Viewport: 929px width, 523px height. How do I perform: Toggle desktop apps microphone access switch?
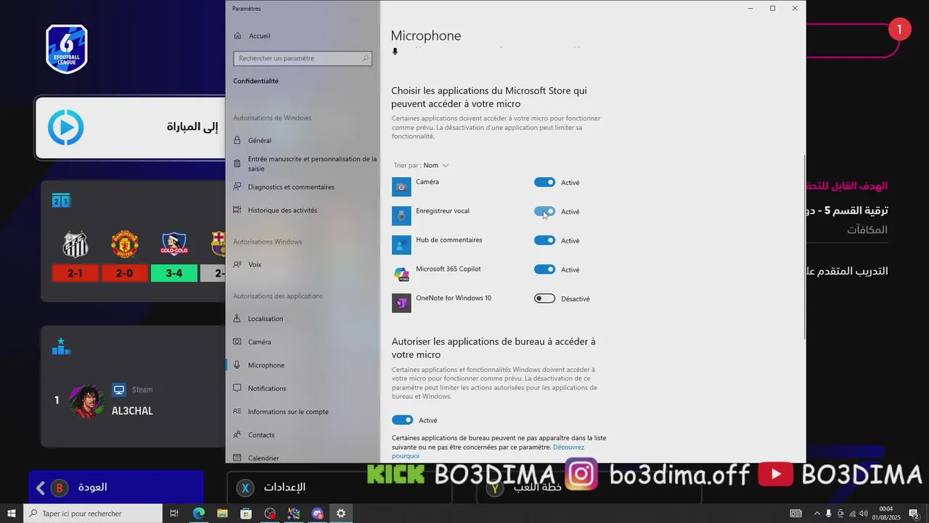click(x=402, y=420)
